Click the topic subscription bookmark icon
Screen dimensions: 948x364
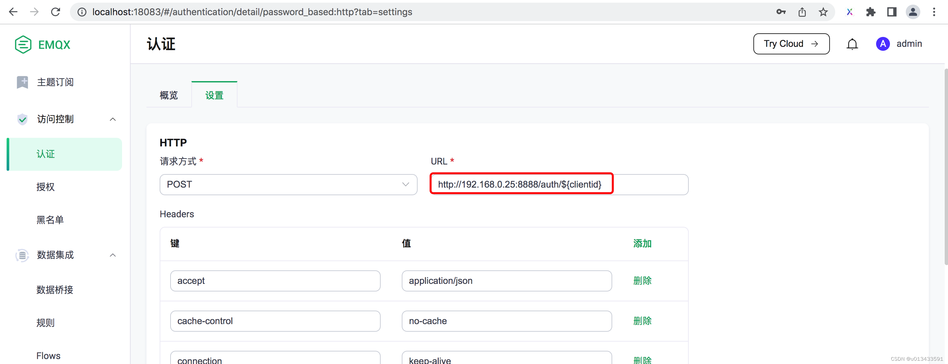[22, 82]
